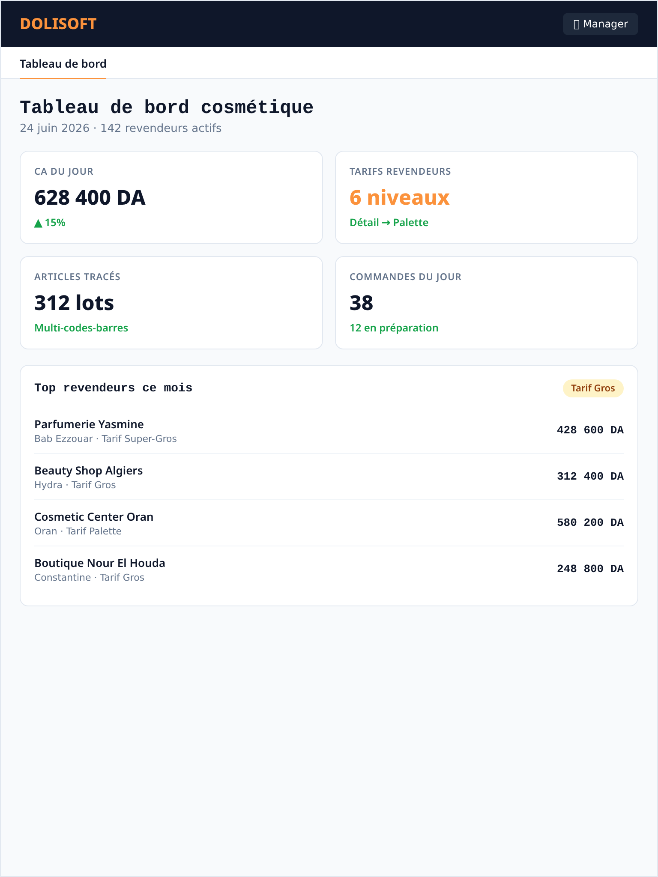Image resolution: width=658 pixels, height=877 pixels.
Task: Open the CA du jour card
Action: (x=171, y=197)
